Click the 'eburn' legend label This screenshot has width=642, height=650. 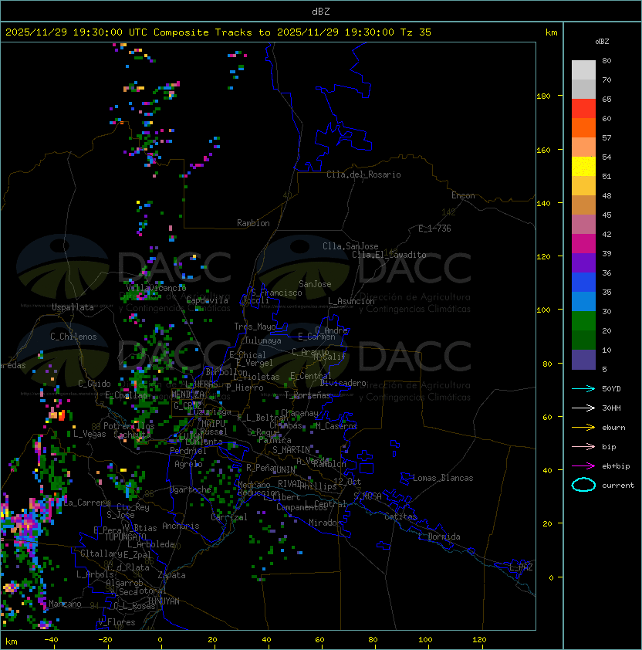coord(613,428)
